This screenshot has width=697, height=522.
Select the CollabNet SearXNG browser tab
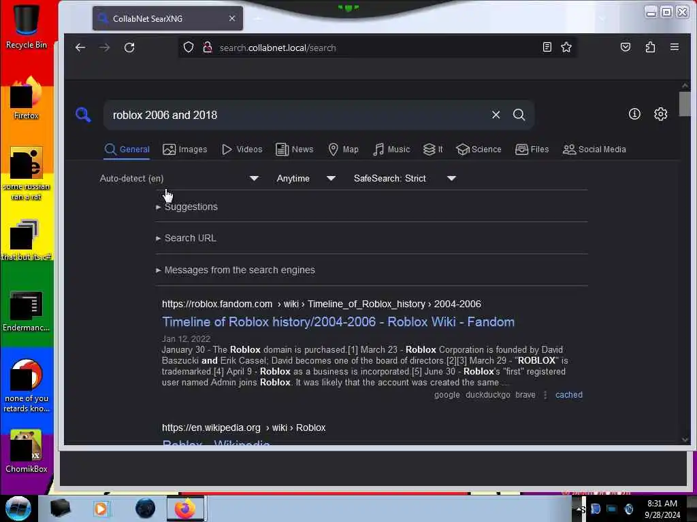pyautogui.click(x=167, y=18)
